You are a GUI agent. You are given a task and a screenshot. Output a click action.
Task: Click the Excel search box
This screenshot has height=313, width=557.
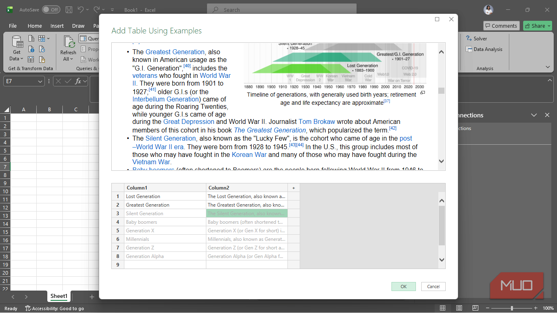(x=282, y=10)
